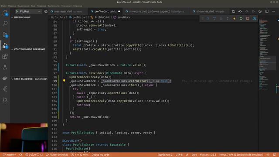Open the Explorer view in activity bar
This screenshot has width=279, height=157.
point(5,13)
